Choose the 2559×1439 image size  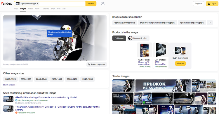point(57,79)
